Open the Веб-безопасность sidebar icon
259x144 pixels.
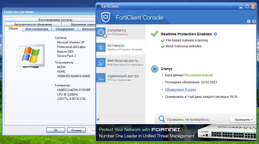click(x=101, y=62)
